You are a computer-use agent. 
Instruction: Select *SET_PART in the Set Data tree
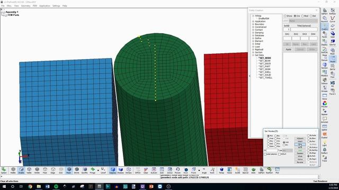pyautogui.click(x=264, y=66)
